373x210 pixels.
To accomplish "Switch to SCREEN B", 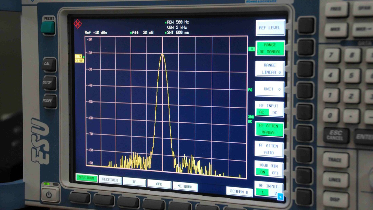I will tap(239, 192).
